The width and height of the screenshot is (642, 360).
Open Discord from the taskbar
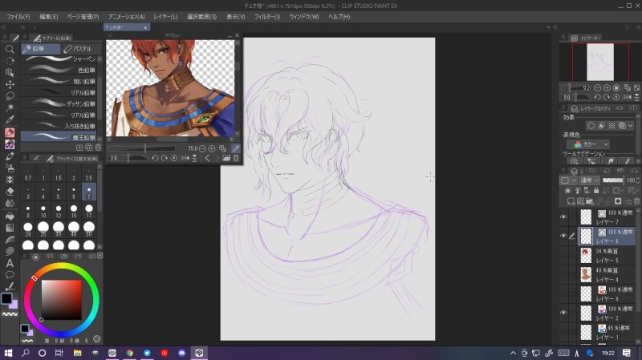click(182, 353)
